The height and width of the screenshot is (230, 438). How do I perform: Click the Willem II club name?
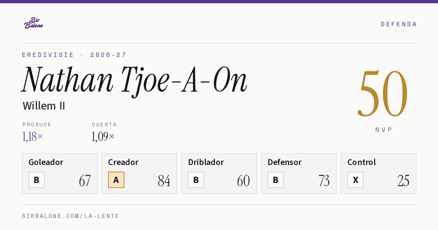click(44, 106)
